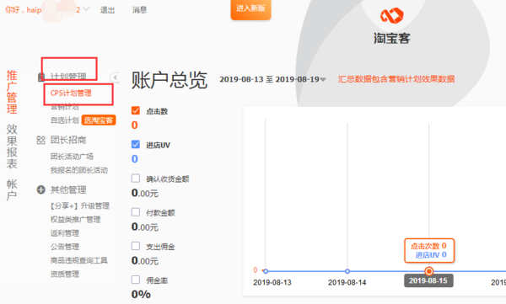Open 自选计划 menu item

pyautogui.click(x=65, y=120)
